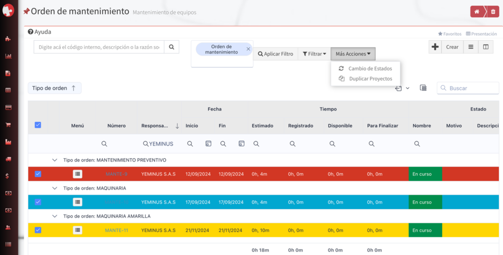Collapse the MANTENIMIENTO PREVENTIVO group

[55, 160]
